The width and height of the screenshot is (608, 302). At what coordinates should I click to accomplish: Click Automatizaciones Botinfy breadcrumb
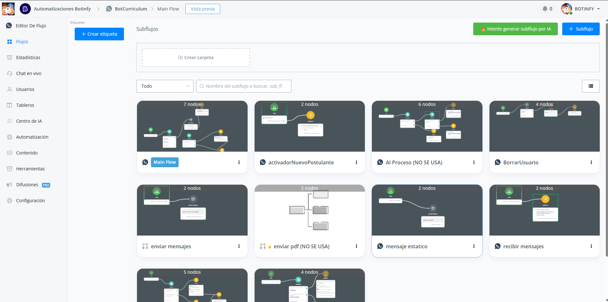(62, 9)
